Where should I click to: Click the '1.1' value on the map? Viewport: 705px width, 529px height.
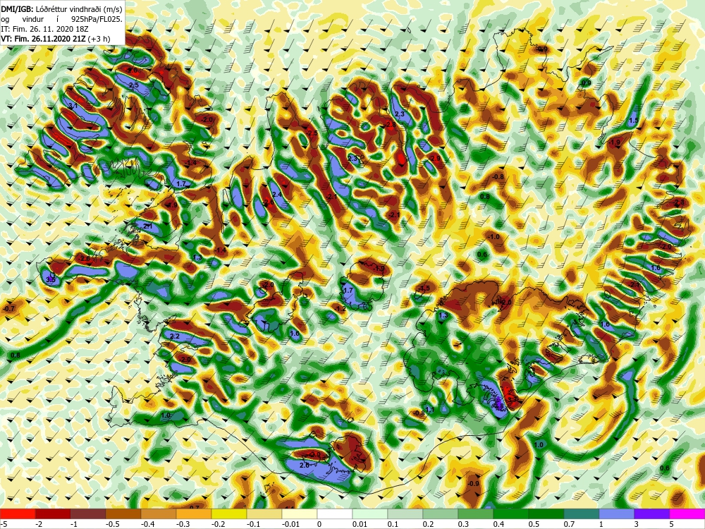[430, 409]
